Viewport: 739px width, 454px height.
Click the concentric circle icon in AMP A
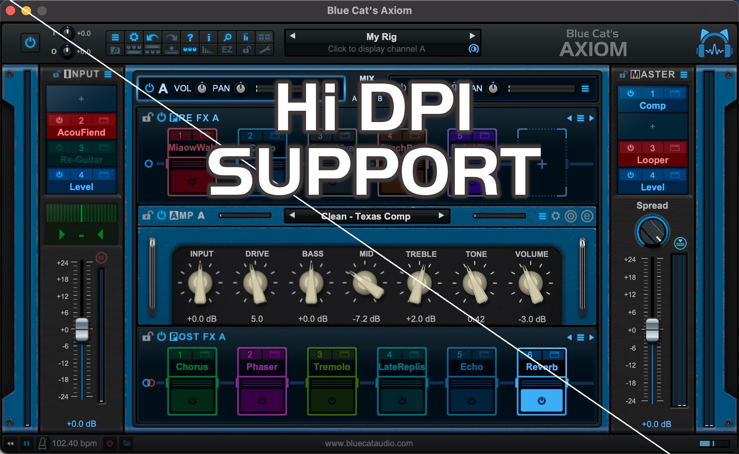point(570,216)
